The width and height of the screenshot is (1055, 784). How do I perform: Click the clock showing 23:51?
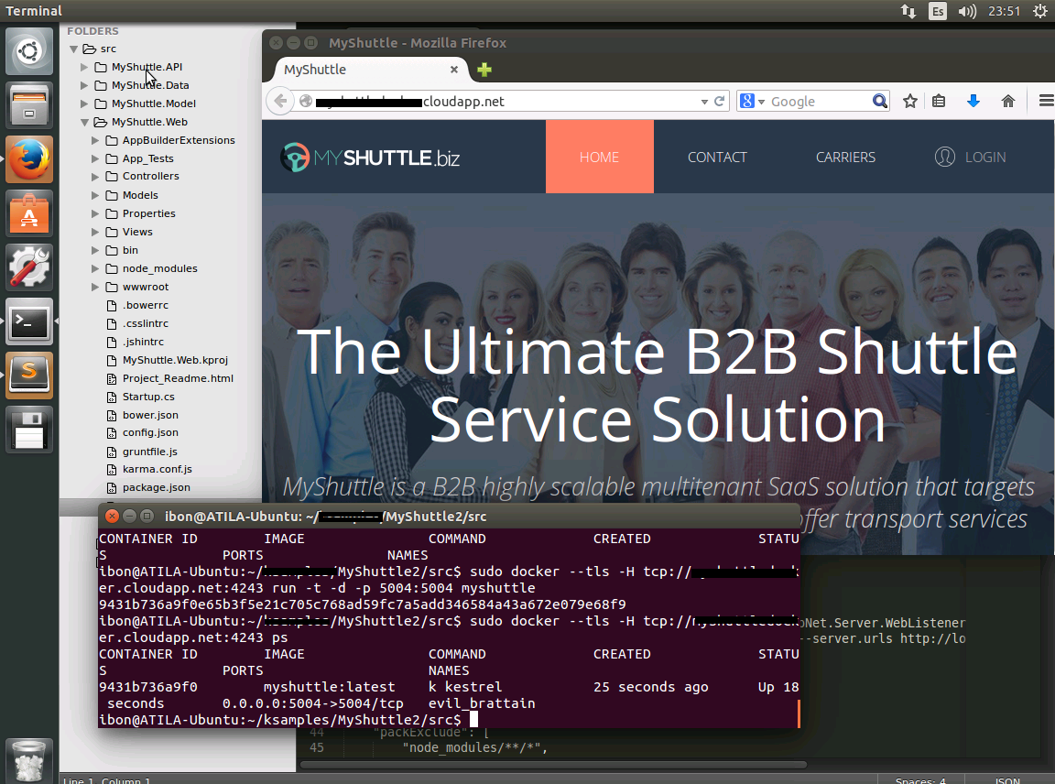pos(1004,11)
